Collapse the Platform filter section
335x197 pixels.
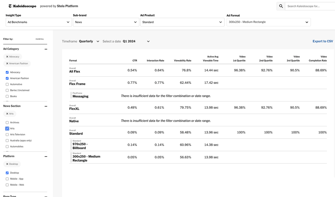tap(46, 157)
